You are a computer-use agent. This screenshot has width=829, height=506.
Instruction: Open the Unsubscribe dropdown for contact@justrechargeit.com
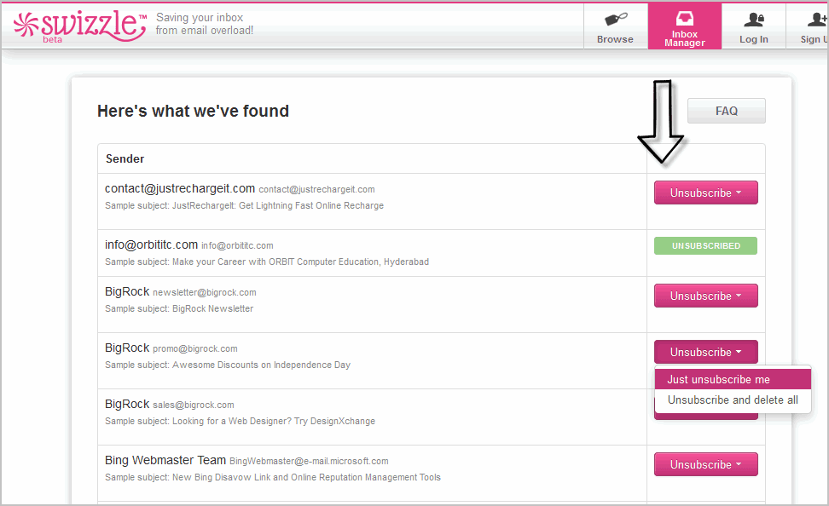click(705, 193)
